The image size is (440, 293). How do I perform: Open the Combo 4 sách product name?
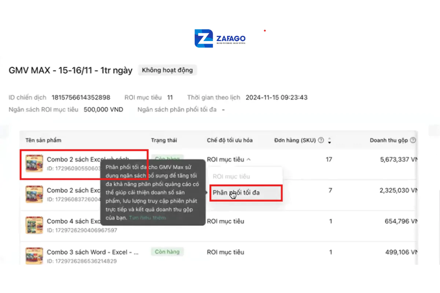coord(73,221)
